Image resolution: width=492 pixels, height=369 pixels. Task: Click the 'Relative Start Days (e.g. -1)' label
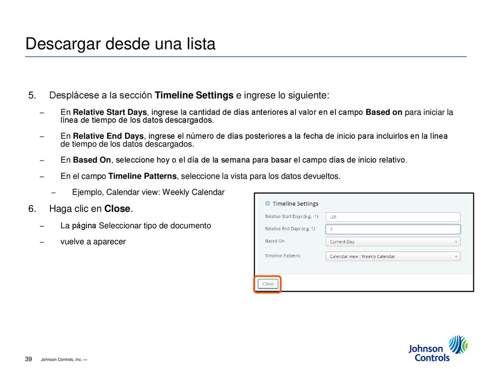click(x=292, y=217)
